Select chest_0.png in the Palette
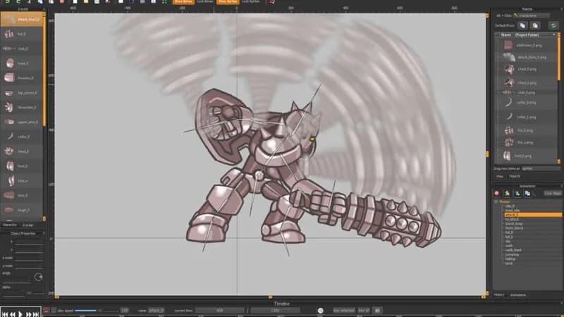This screenshot has height=317, width=564. [x=527, y=69]
